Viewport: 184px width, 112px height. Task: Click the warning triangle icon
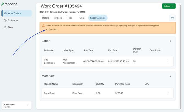[43, 26]
